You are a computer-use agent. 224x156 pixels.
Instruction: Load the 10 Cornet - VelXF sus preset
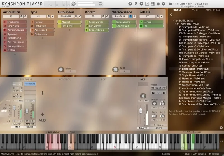click(x=190, y=66)
